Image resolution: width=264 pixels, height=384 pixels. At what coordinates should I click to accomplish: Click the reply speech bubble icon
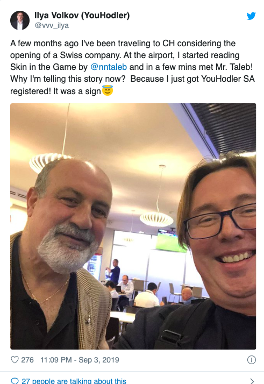point(15,381)
